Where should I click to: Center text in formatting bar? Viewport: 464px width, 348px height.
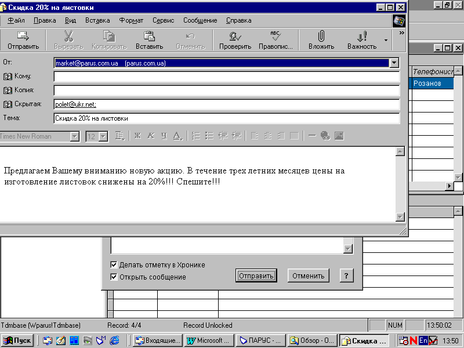point(268,136)
